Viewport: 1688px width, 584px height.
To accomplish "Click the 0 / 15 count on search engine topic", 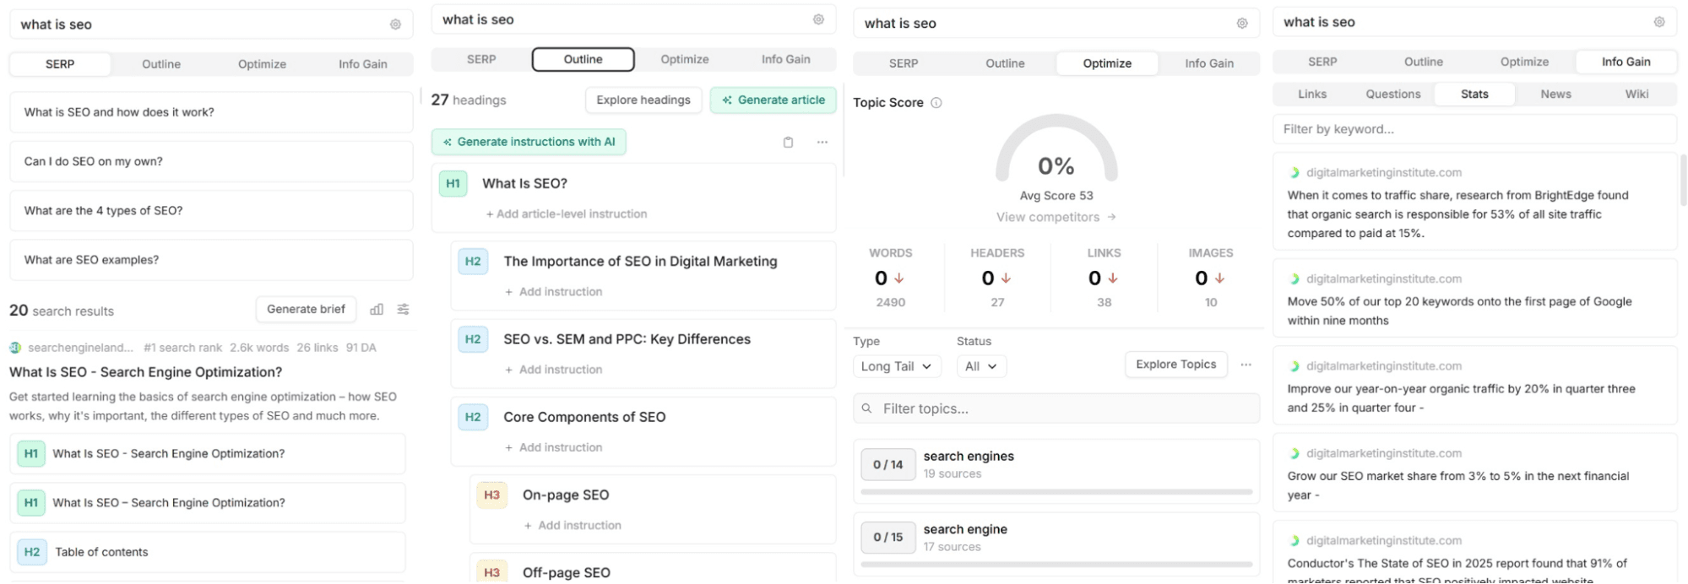I will pyautogui.click(x=888, y=538).
